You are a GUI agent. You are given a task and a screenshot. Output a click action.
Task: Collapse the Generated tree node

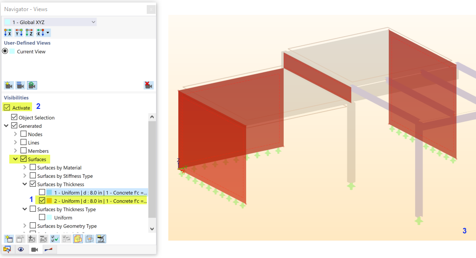[6, 126]
